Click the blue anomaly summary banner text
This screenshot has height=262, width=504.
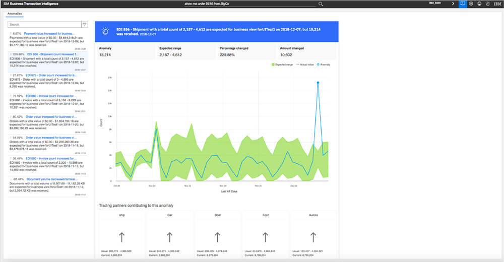pyautogui.click(x=219, y=32)
